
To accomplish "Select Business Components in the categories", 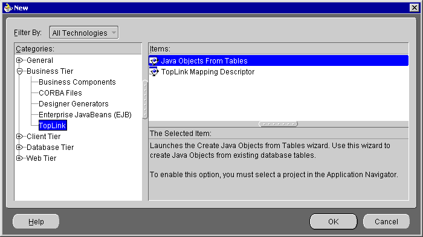I will click(77, 82).
